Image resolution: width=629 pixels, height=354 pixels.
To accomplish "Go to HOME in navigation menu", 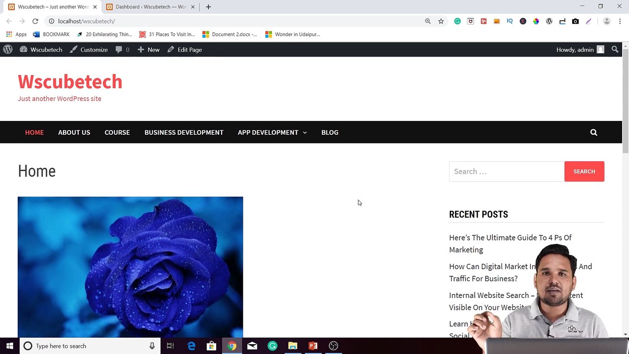I will coord(34,132).
